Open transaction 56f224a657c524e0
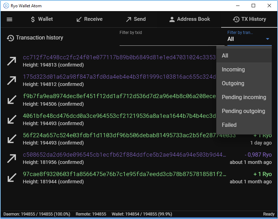This screenshot has height=219, width=278. tap(129, 135)
